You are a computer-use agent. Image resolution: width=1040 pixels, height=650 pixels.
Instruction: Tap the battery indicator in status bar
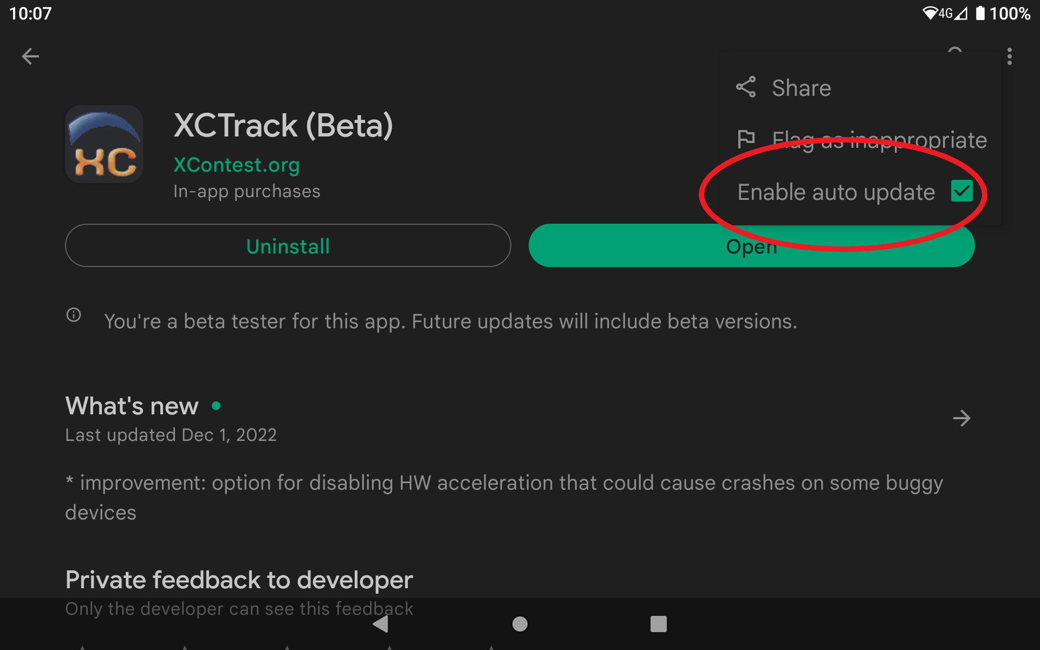[x=980, y=13]
